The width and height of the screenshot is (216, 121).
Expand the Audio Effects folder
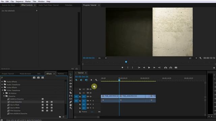click(2, 82)
